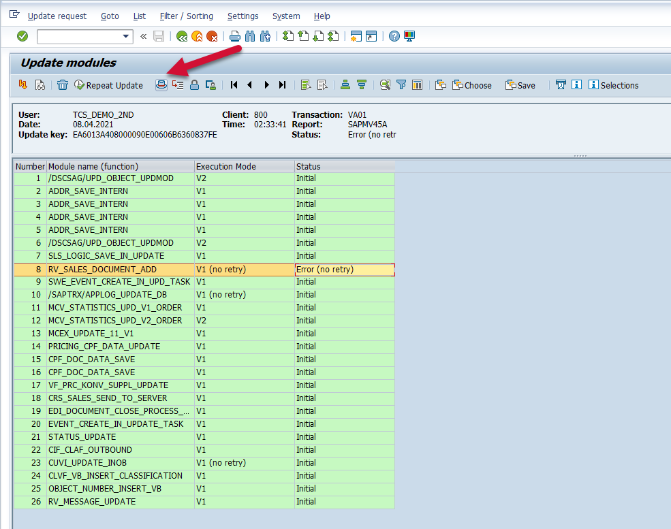This screenshot has height=529, width=671.
Task: Open the transaction command field dropdown
Action: point(126,36)
